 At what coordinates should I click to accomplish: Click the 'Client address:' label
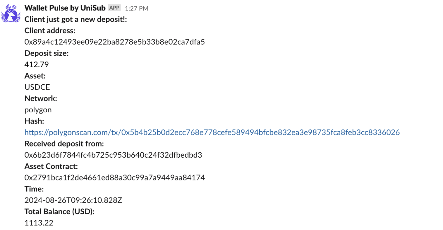click(50, 31)
